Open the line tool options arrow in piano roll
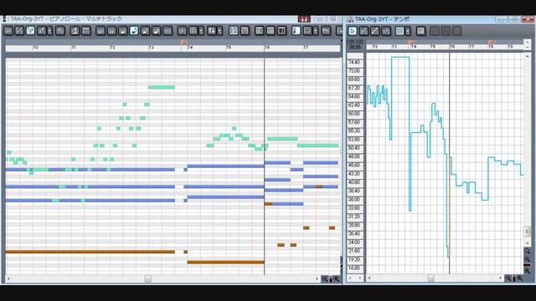 click(50, 31)
